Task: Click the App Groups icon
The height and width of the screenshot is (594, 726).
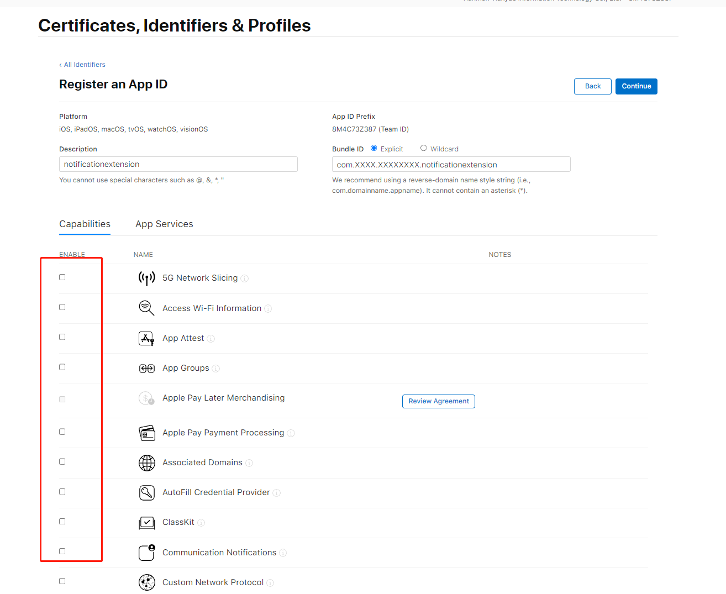Action: (x=146, y=368)
